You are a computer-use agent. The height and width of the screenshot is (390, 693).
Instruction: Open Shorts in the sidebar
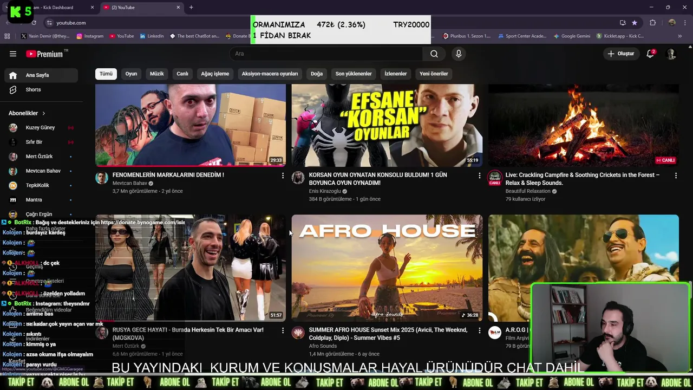point(41,89)
